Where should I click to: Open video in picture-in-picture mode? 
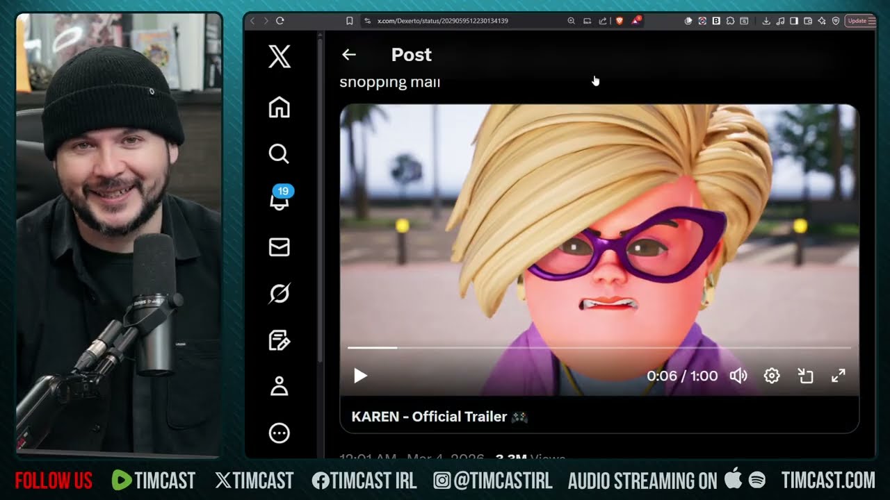pyautogui.click(x=805, y=376)
